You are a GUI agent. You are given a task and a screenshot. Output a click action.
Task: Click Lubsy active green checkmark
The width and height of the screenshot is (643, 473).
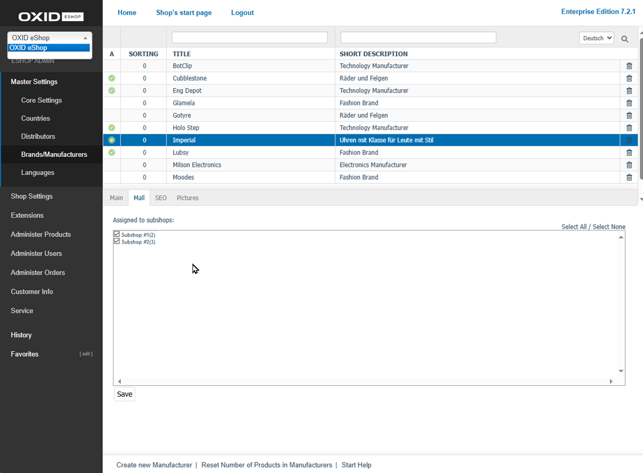pyautogui.click(x=111, y=153)
